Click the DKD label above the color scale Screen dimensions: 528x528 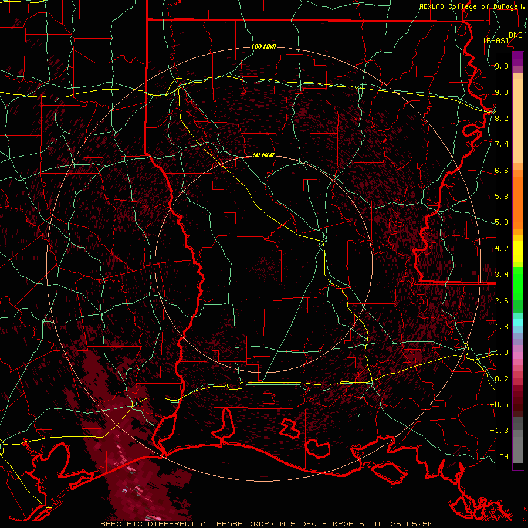(x=516, y=35)
